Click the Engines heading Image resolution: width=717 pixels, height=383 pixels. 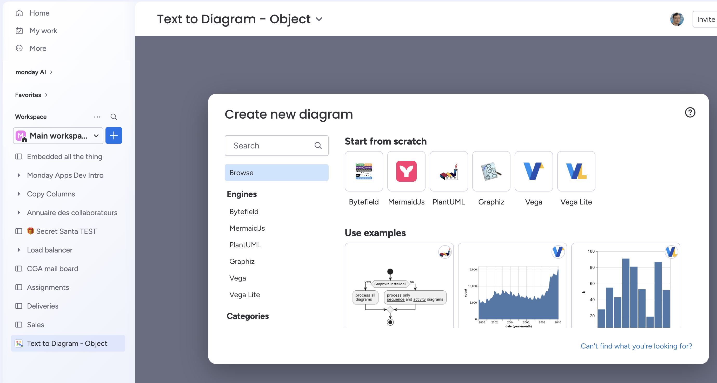[242, 194]
